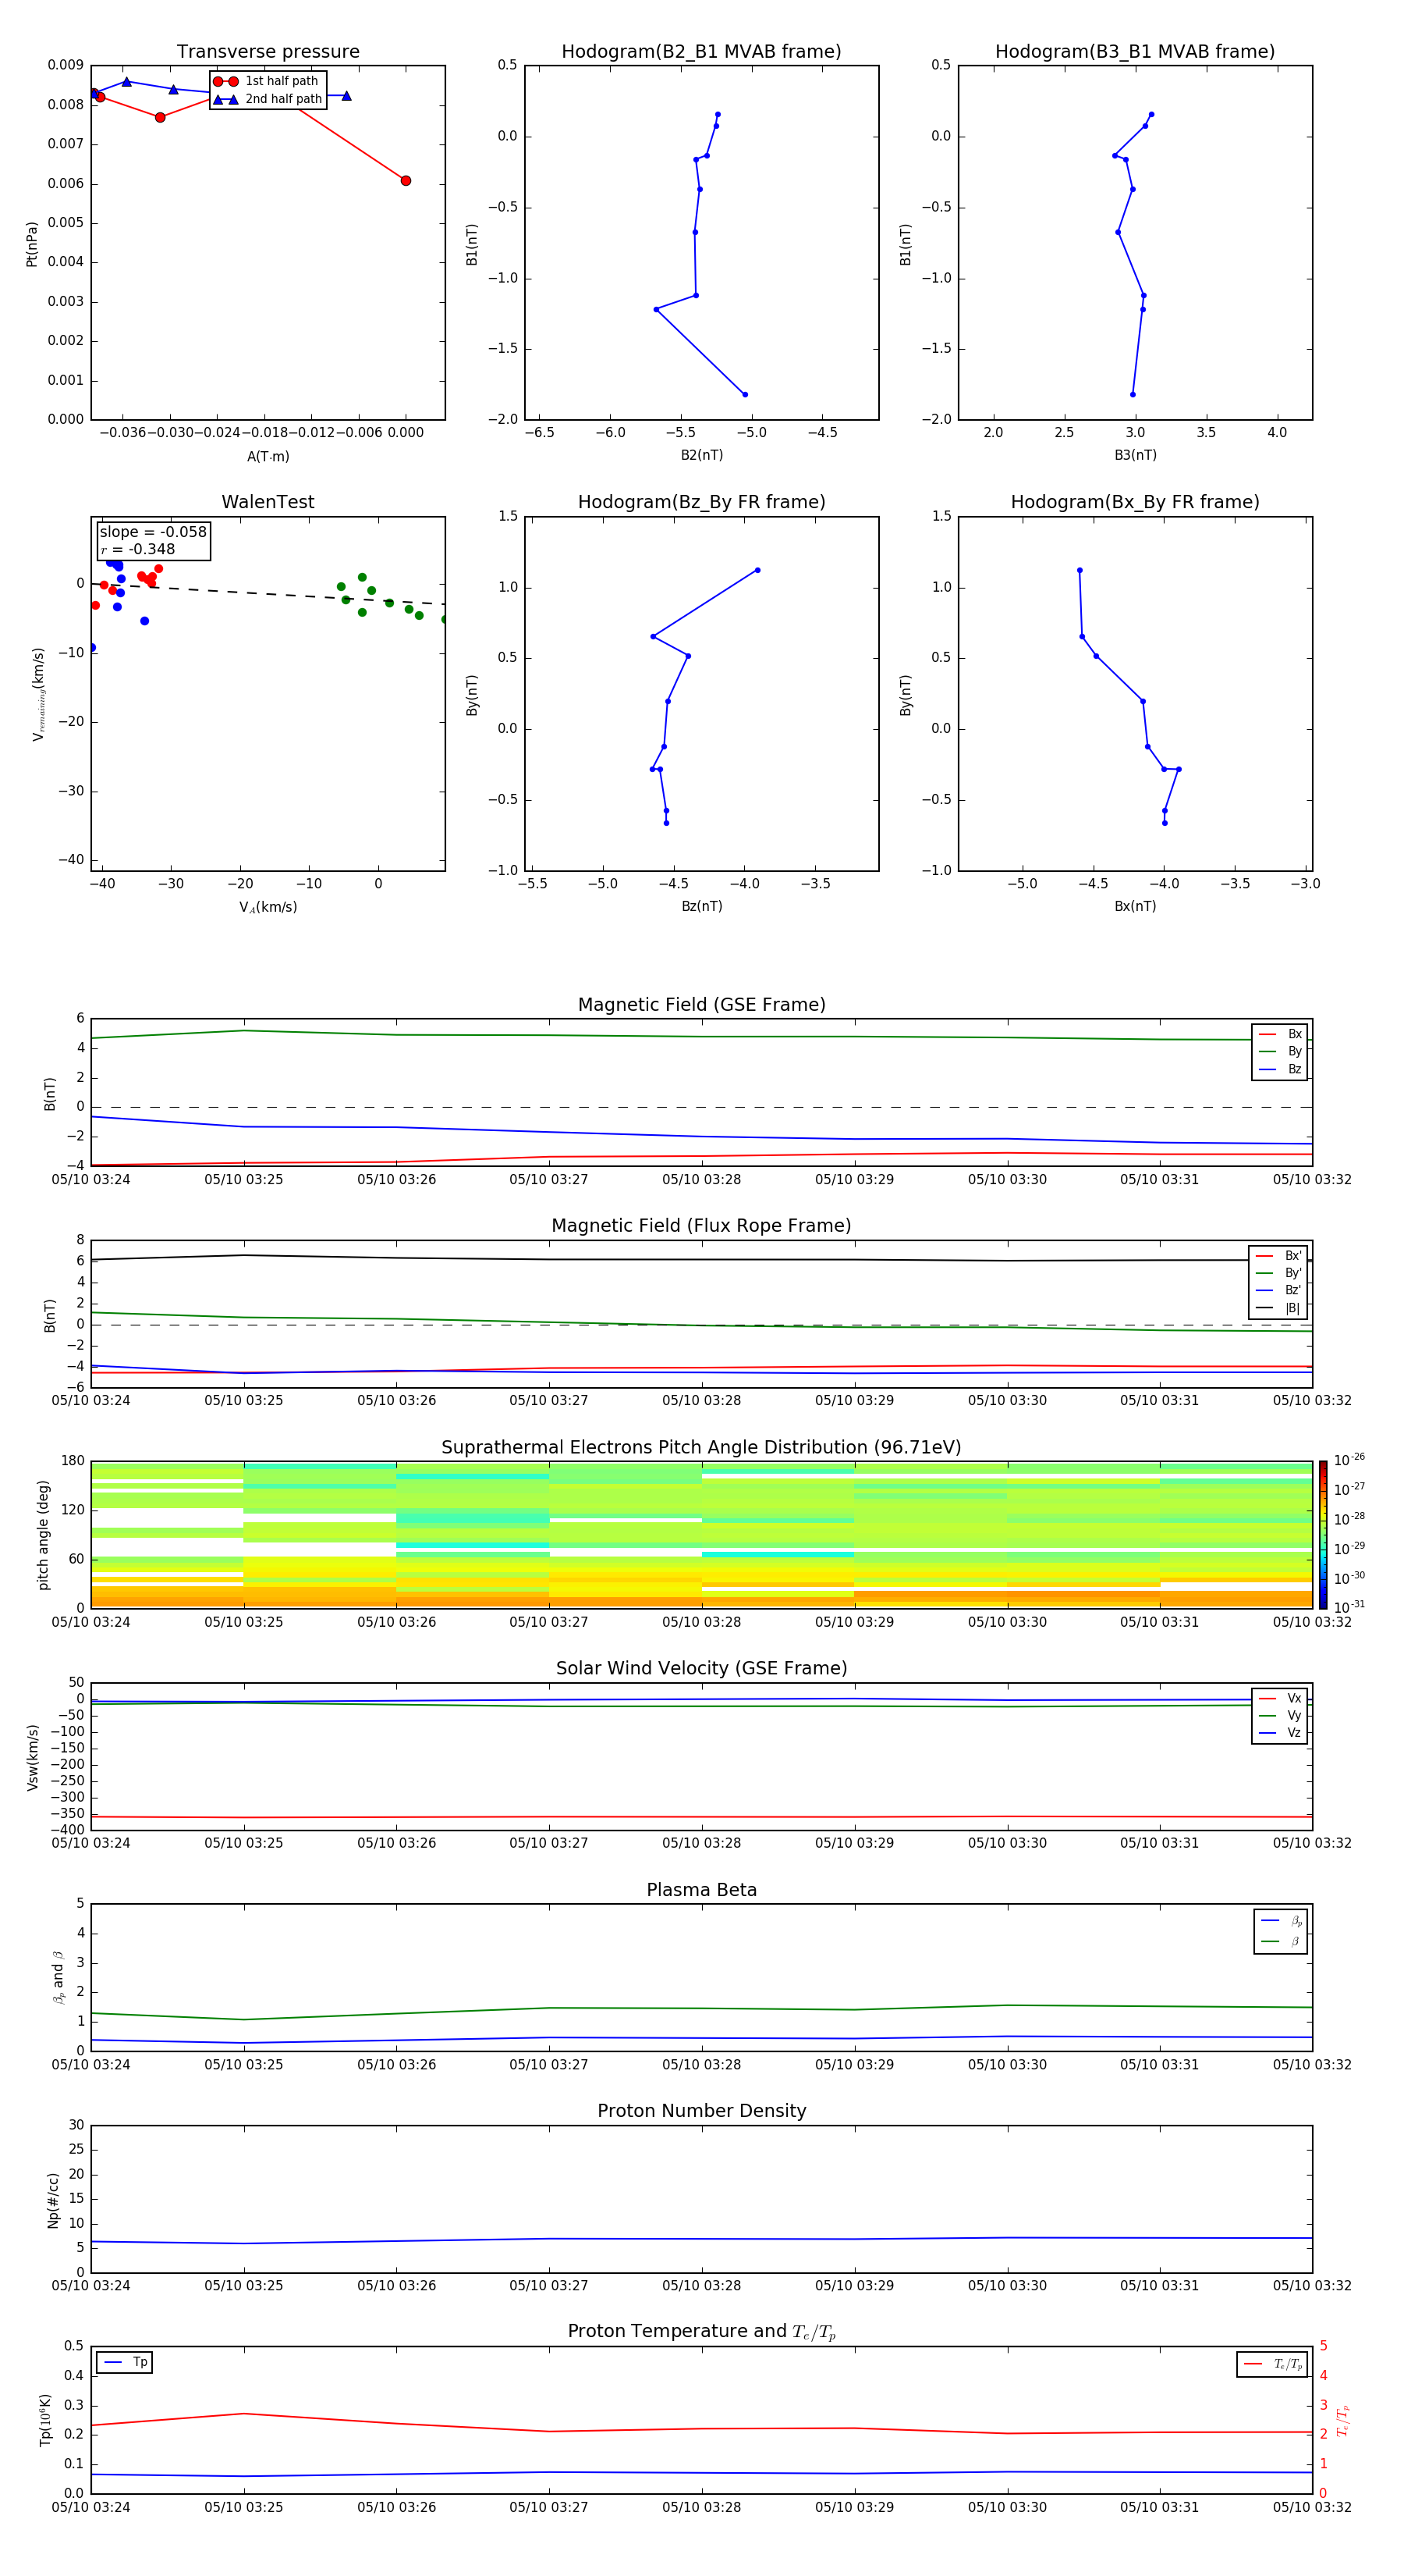Click the Tp legend line in temperature plot
Viewport: 1404px width, 2576px height.
(114, 2362)
